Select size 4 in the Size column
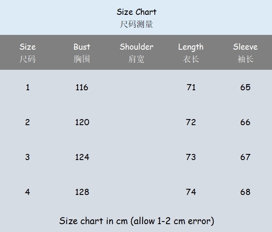 pyautogui.click(x=27, y=192)
